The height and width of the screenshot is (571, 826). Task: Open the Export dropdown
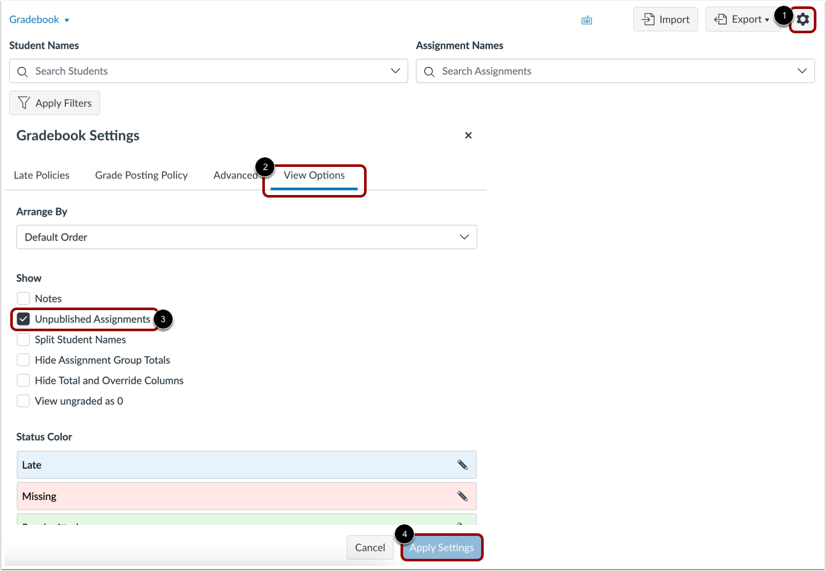[743, 19]
